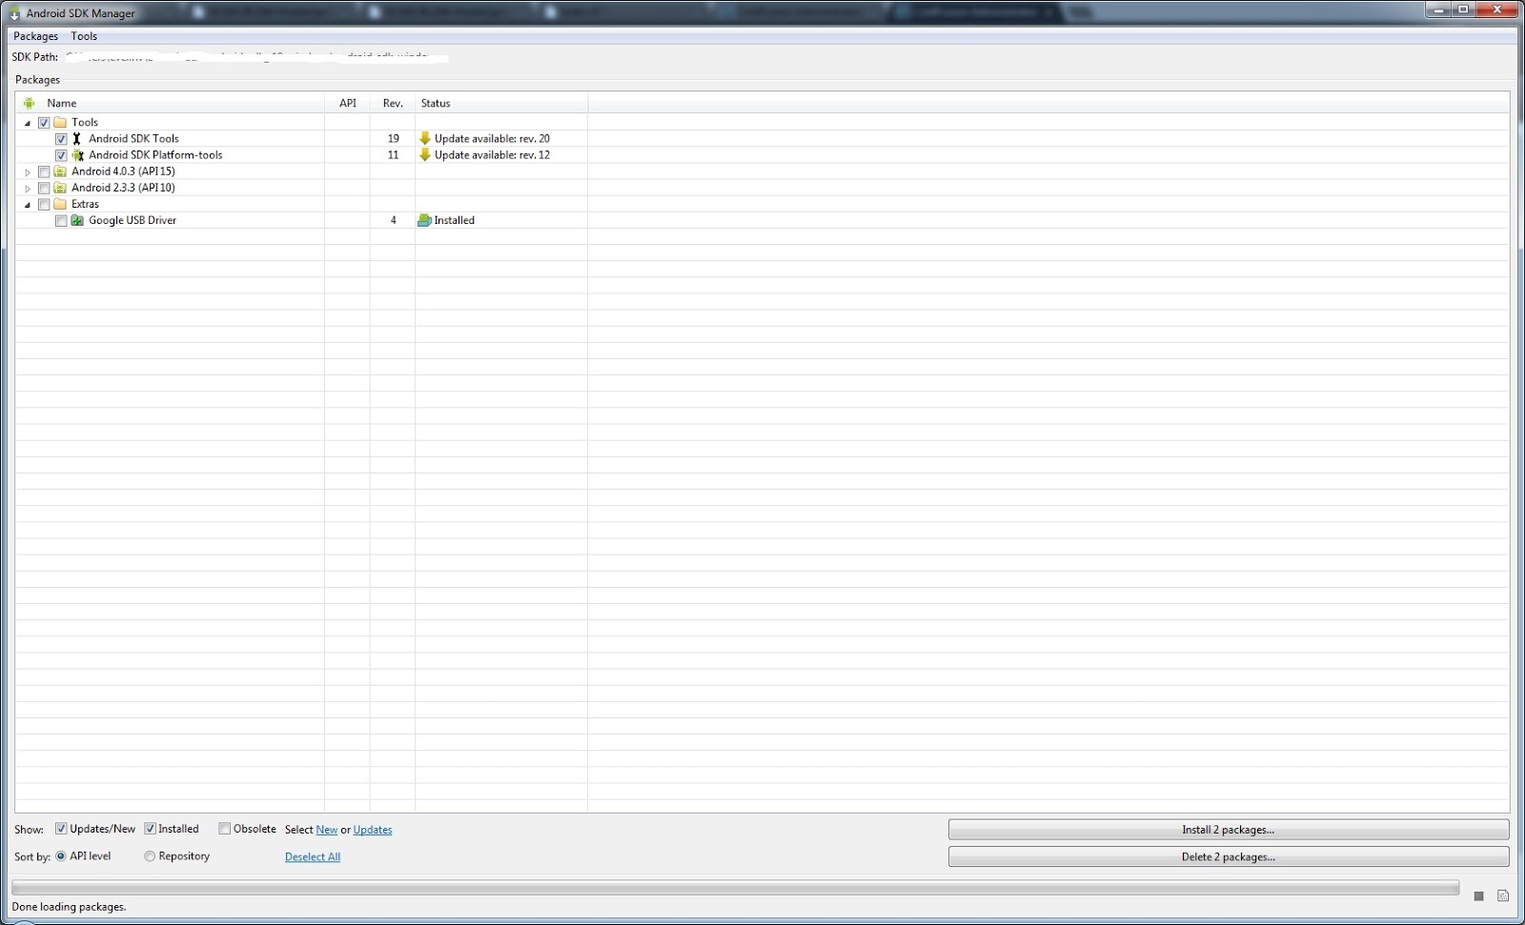Toggle the Installed show filter
Image resolution: width=1525 pixels, height=925 pixels.
150,829
